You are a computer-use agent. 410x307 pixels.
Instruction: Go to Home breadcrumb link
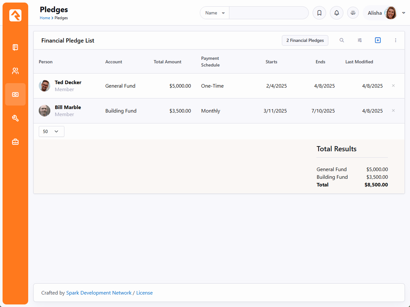(45, 18)
